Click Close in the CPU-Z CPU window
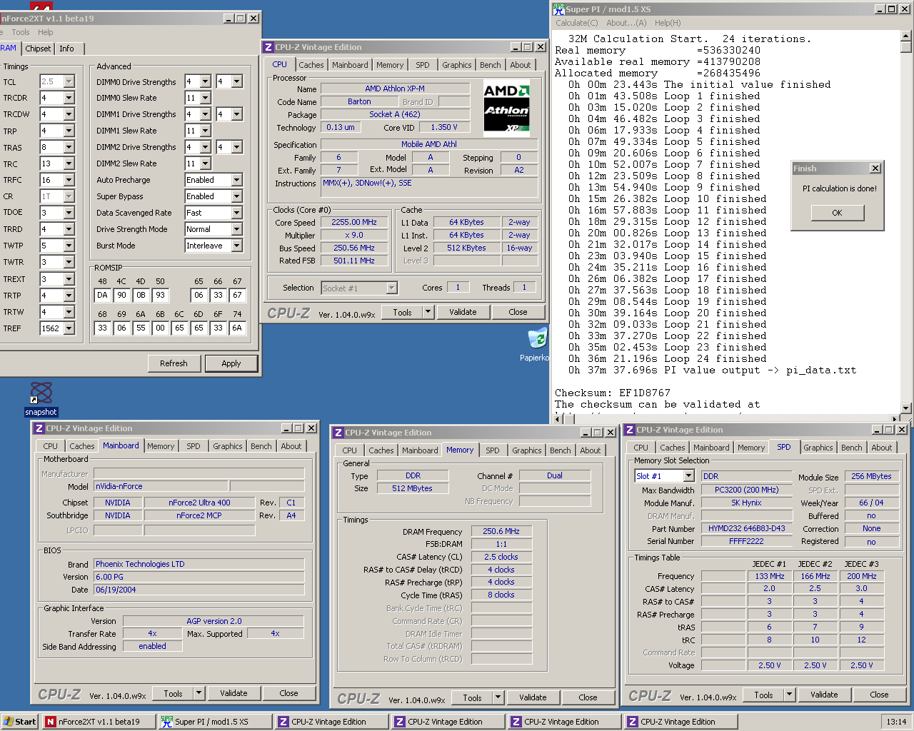The width and height of the screenshot is (914, 731). [x=518, y=312]
